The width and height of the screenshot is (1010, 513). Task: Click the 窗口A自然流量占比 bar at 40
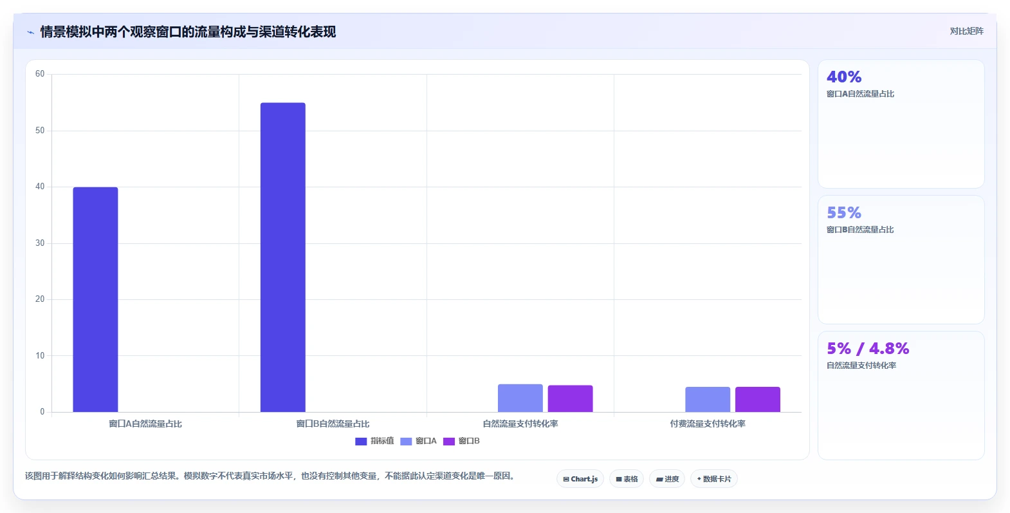(95, 299)
